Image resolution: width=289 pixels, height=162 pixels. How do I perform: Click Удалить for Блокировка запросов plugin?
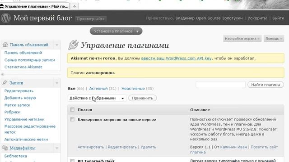click(x=149, y=147)
